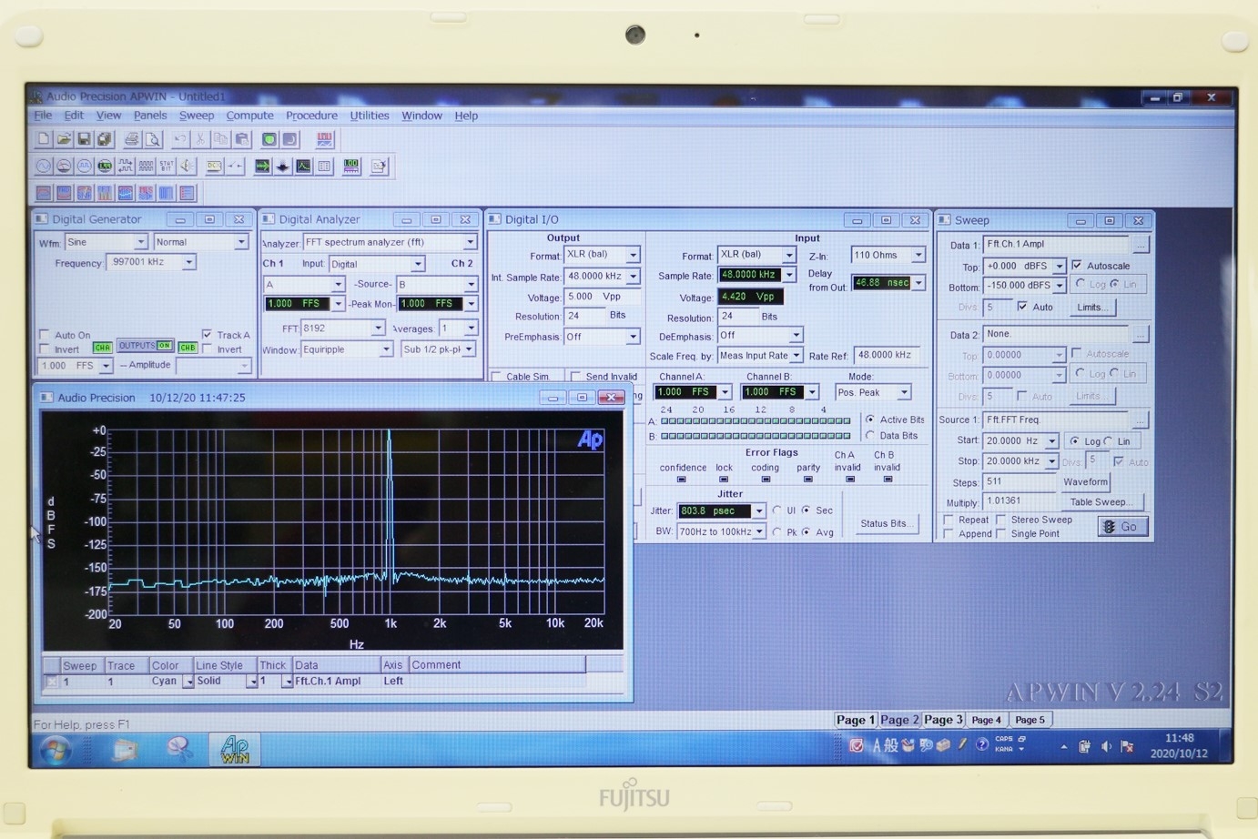Click the Waveform button in Sweep panel
Viewport: 1258px width, 839px height.
point(1085,482)
